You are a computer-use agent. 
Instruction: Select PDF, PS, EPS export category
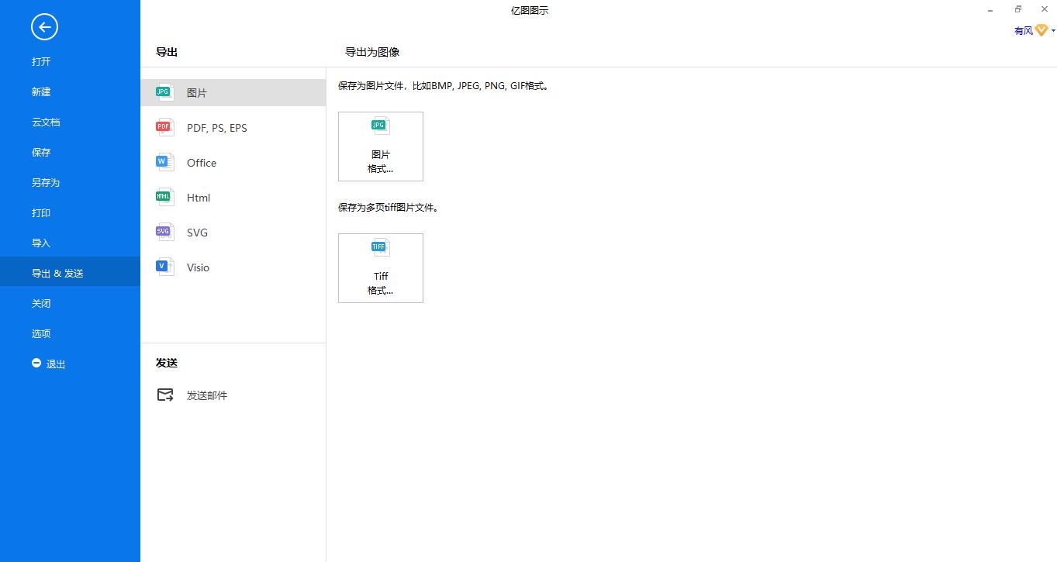pyautogui.click(x=217, y=128)
